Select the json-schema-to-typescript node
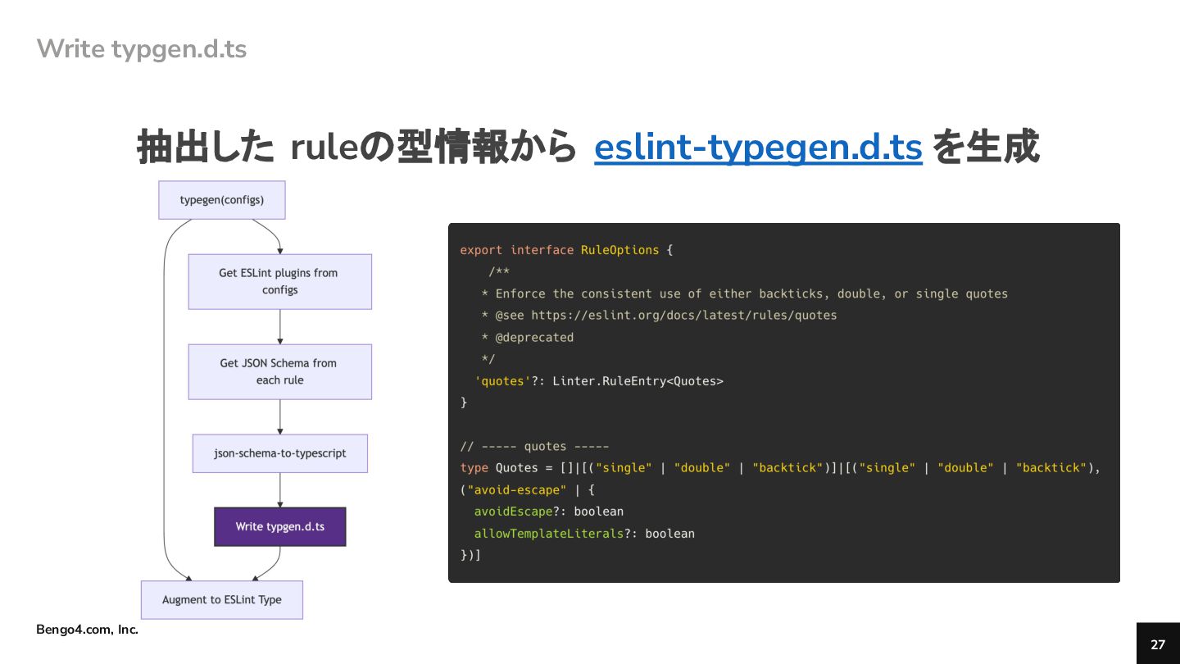 pyautogui.click(x=280, y=453)
